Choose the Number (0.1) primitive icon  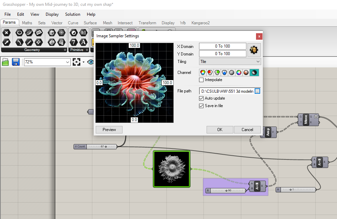[x=83, y=33]
